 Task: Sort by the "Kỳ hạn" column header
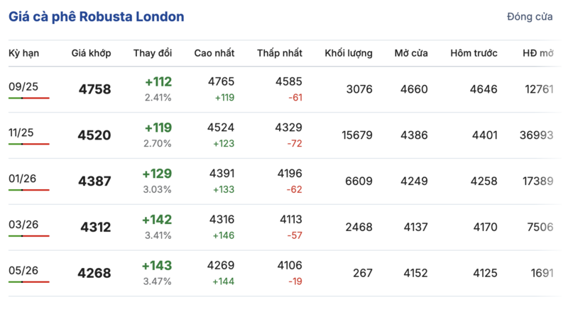point(23,54)
